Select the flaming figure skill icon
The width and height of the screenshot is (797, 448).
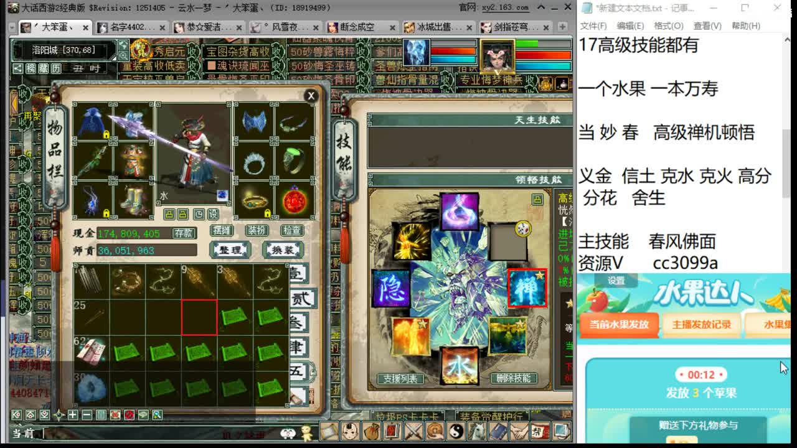point(411,337)
